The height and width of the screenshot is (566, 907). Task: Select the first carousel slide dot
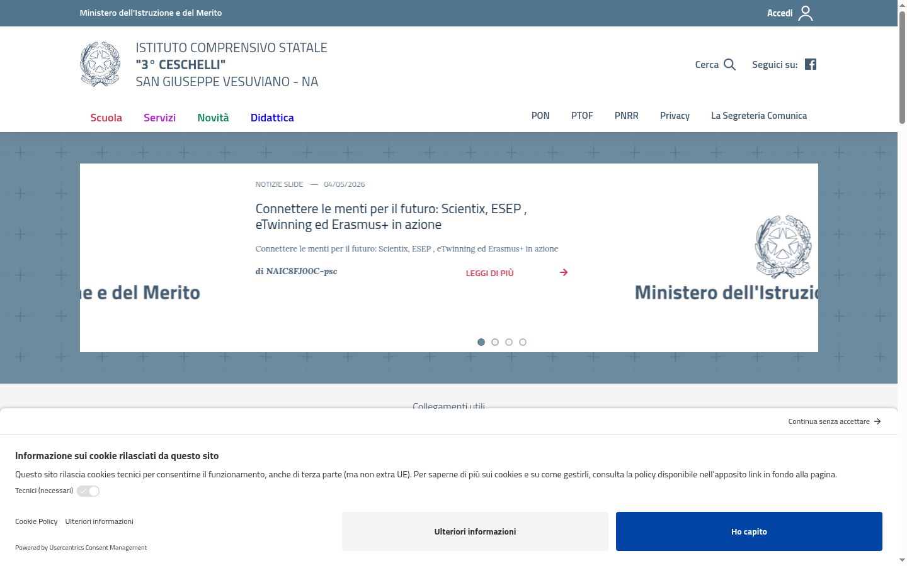(481, 342)
